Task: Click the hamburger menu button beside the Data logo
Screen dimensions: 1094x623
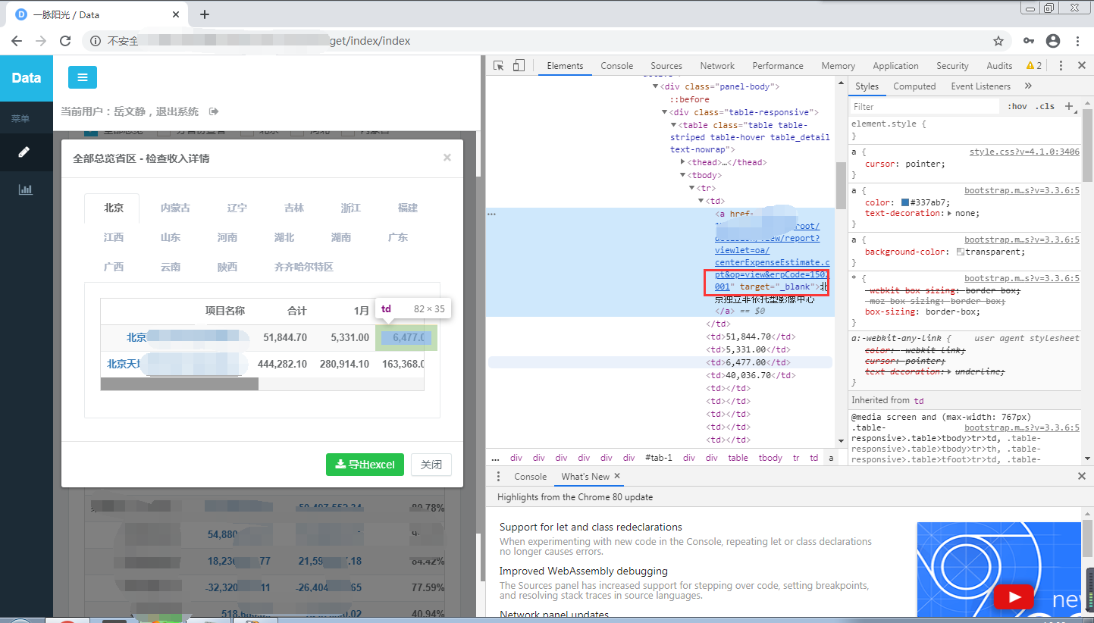Action: click(x=83, y=77)
